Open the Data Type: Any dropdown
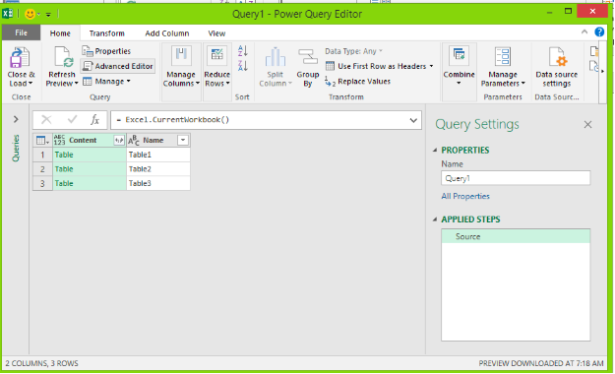This screenshot has width=615, height=374. coord(353,51)
